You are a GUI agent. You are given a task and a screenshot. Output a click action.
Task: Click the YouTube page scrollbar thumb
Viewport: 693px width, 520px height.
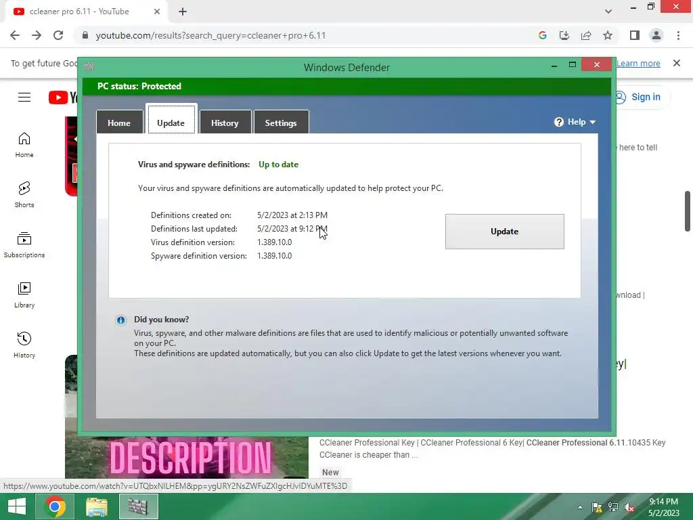pyautogui.click(x=688, y=211)
